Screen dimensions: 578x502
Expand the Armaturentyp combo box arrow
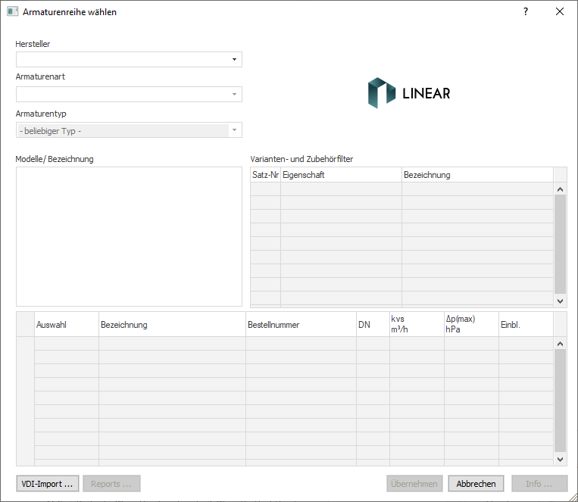coord(234,129)
